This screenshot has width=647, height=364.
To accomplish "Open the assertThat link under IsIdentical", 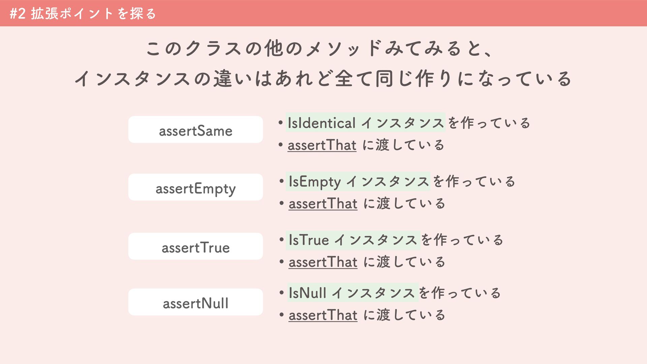I will coord(322,145).
